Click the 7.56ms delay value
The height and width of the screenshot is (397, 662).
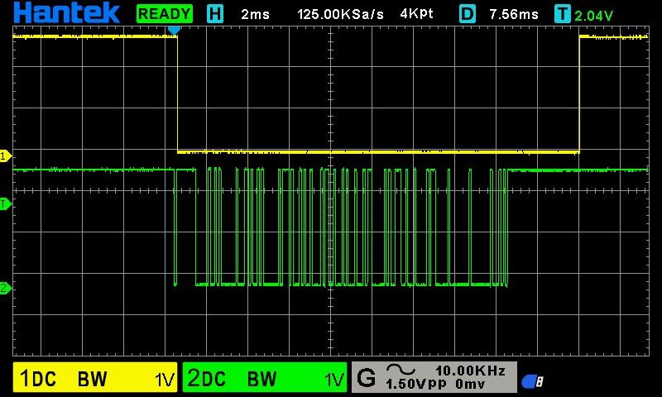(514, 14)
